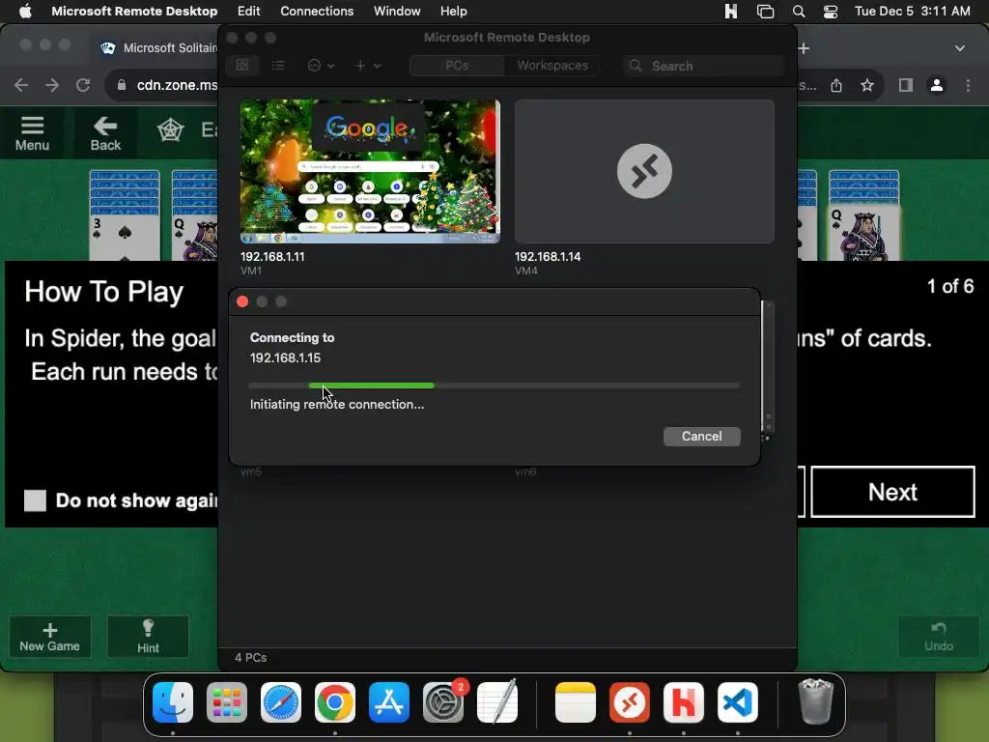Click the screen mirroring menu bar icon
This screenshot has width=989, height=742.
[x=765, y=11]
